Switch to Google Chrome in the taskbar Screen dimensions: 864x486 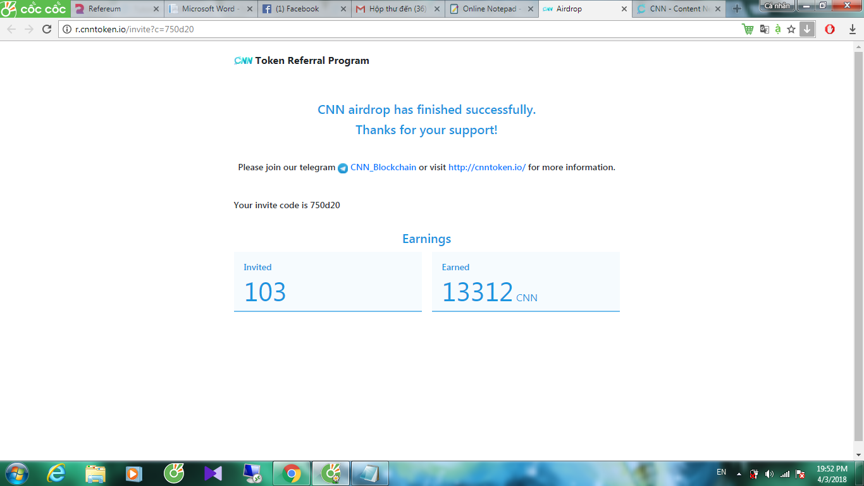tap(292, 473)
